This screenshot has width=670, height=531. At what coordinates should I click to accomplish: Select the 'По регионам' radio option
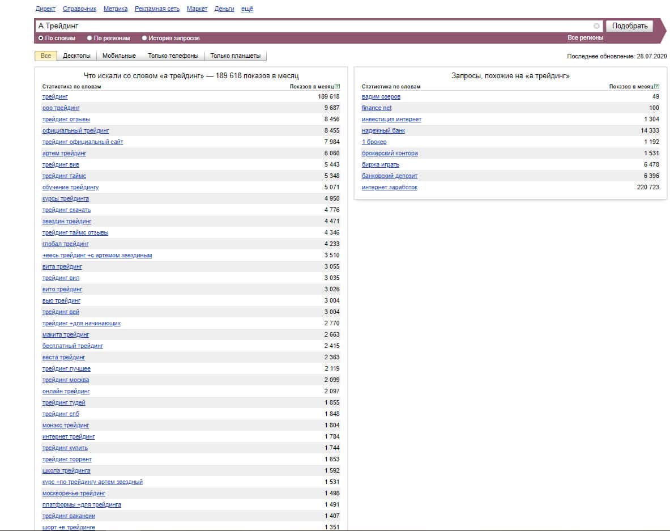click(89, 38)
